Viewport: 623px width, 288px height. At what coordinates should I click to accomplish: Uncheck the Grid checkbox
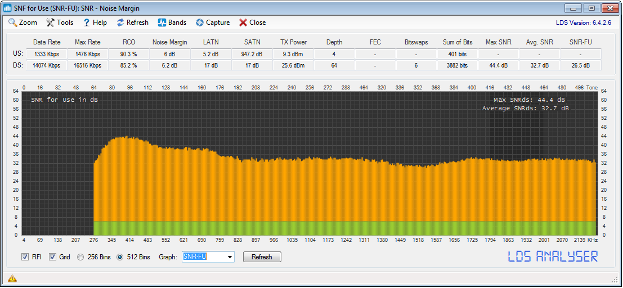53,257
